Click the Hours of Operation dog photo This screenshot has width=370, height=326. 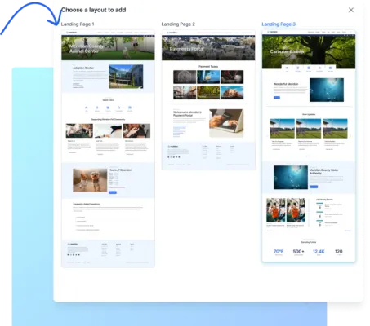(90, 180)
